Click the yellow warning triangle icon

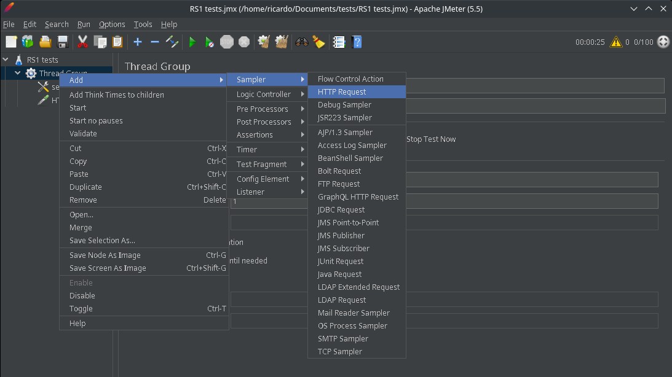pos(616,42)
